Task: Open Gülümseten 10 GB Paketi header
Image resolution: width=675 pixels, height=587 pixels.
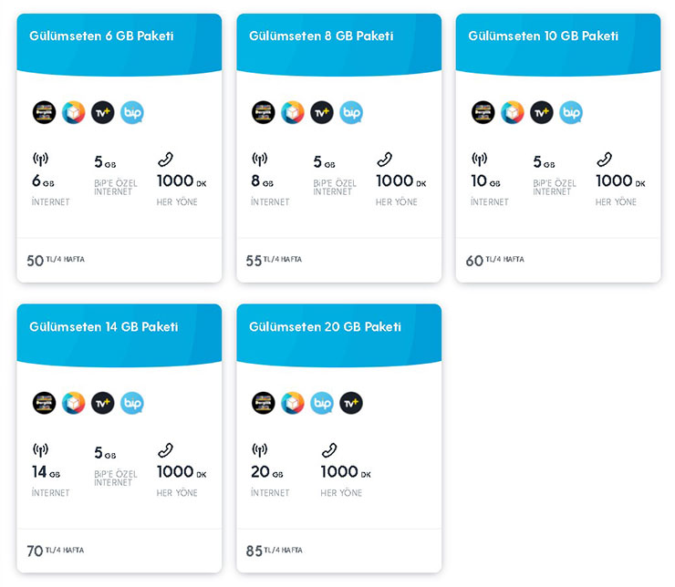Action: click(x=544, y=36)
